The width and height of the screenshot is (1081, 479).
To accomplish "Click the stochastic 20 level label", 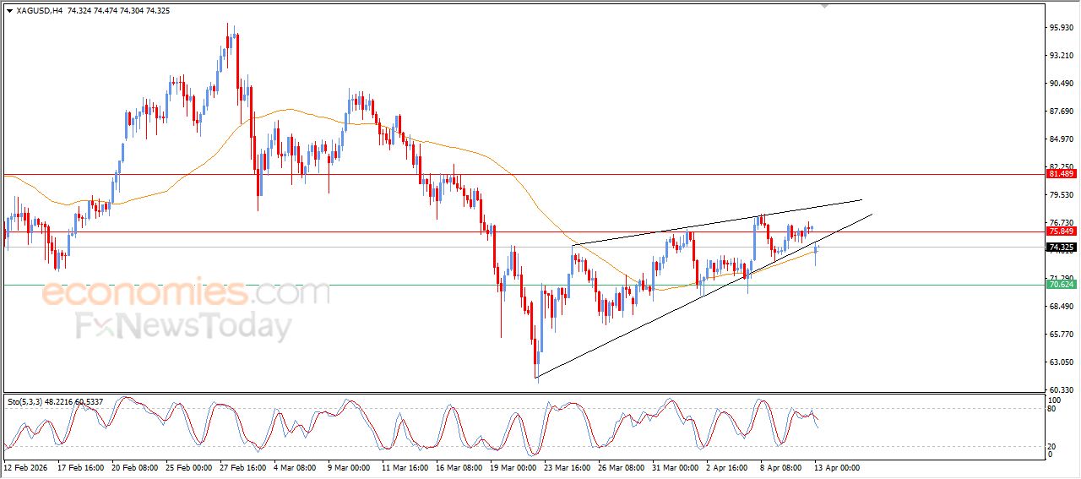I will 1052,445.
